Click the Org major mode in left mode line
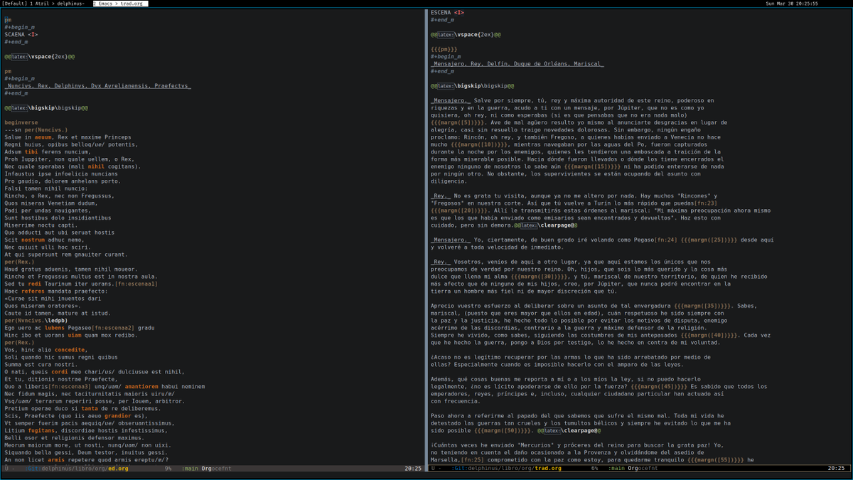 point(207,469)
